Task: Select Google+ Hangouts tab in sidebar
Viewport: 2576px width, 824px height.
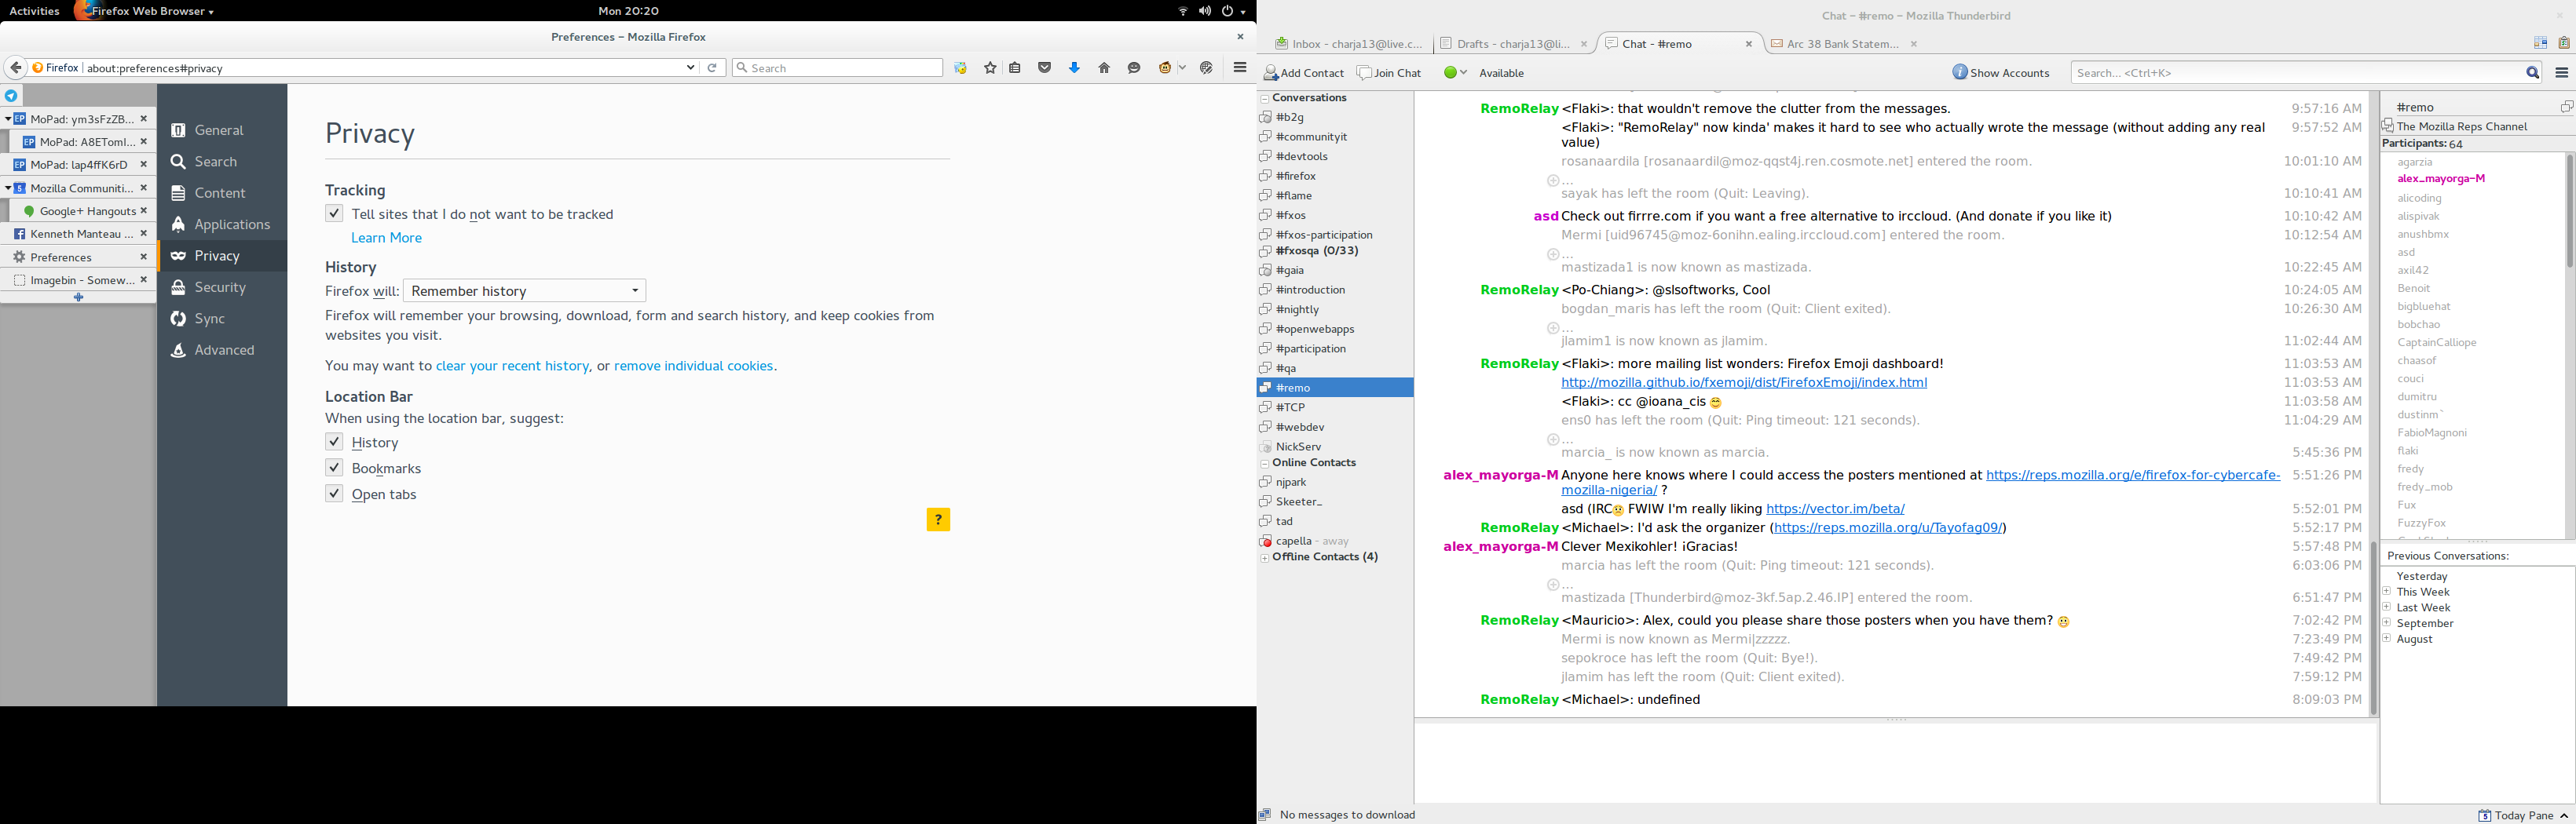Action: click(82, 211)
